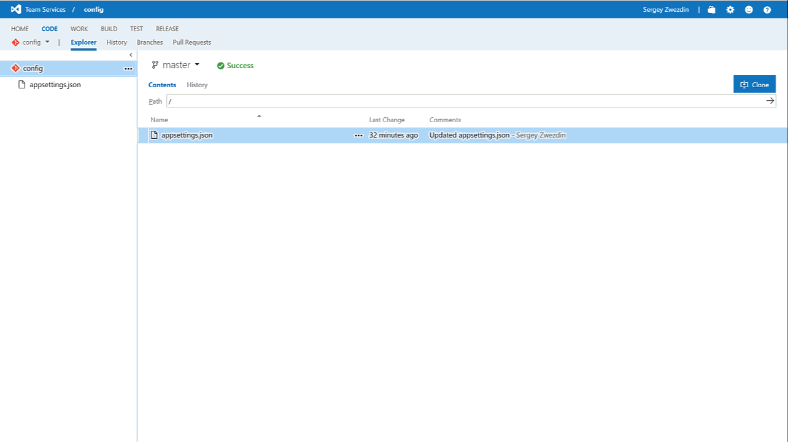The height and width of the screenshot is (442, 788).
Task: Click the green Success check icon
Action: coord(221,66)
